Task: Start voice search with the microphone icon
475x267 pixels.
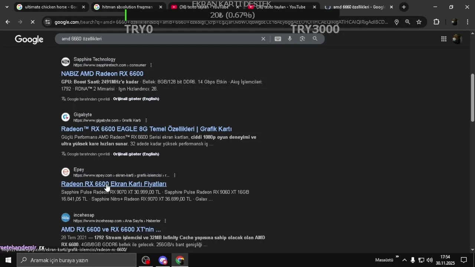Action: coord(290,39)
